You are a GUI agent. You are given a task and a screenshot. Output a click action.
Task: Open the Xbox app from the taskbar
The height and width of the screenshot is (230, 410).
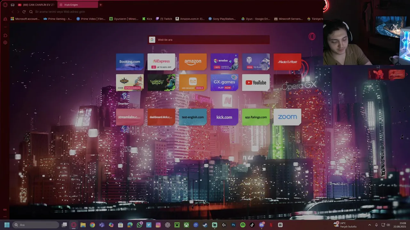pyautogui.click(x=186, y=225)
